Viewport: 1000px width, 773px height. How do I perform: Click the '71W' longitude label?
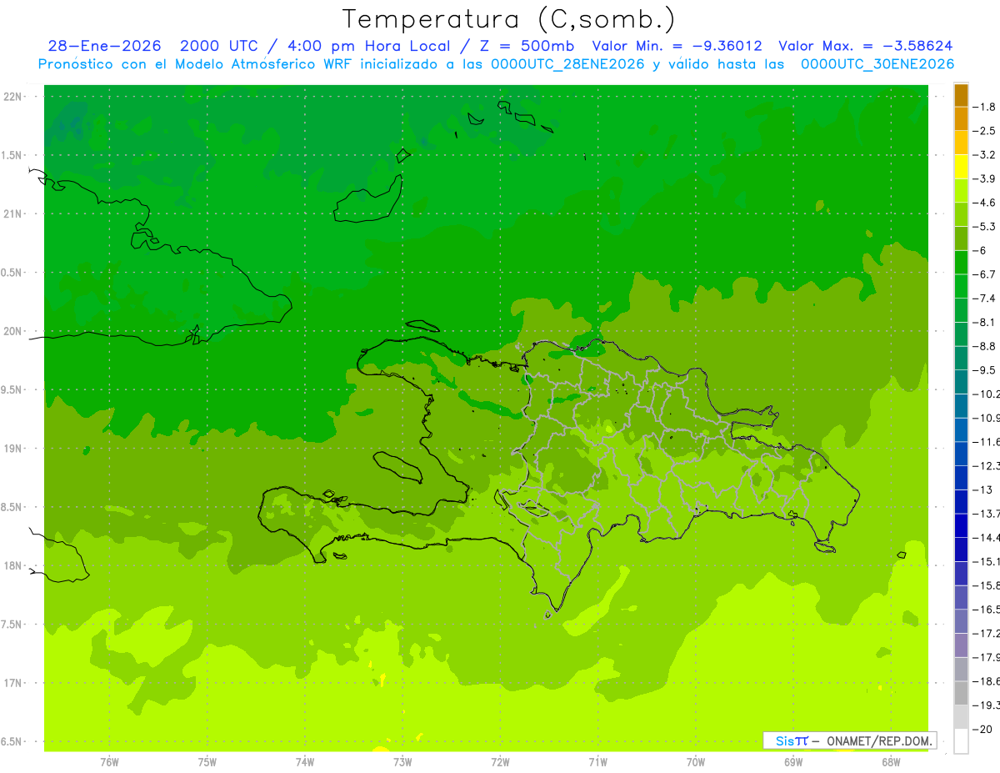(597, 762)
